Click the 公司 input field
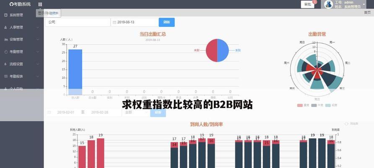 coord(78,22)
